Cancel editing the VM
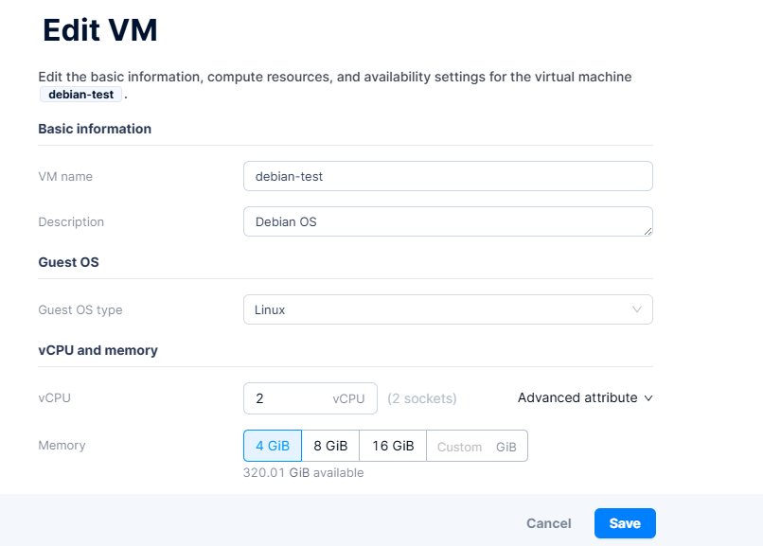Image resolution: width=763 pixels, height=546 pixels. [549, 523]
